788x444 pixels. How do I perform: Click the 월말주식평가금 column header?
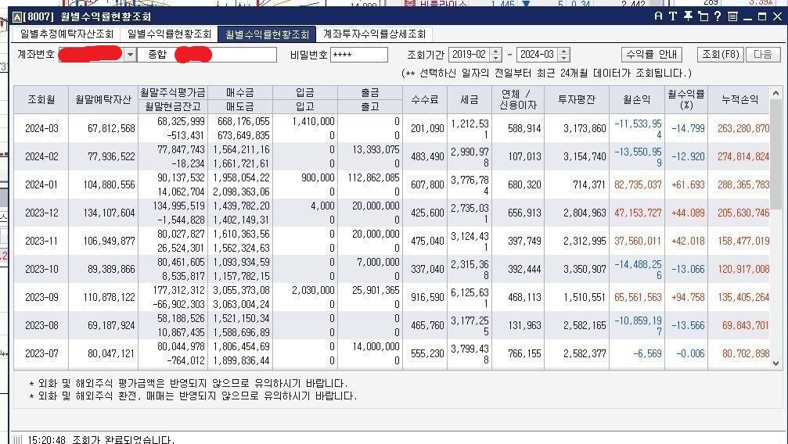tap(172, 92)
